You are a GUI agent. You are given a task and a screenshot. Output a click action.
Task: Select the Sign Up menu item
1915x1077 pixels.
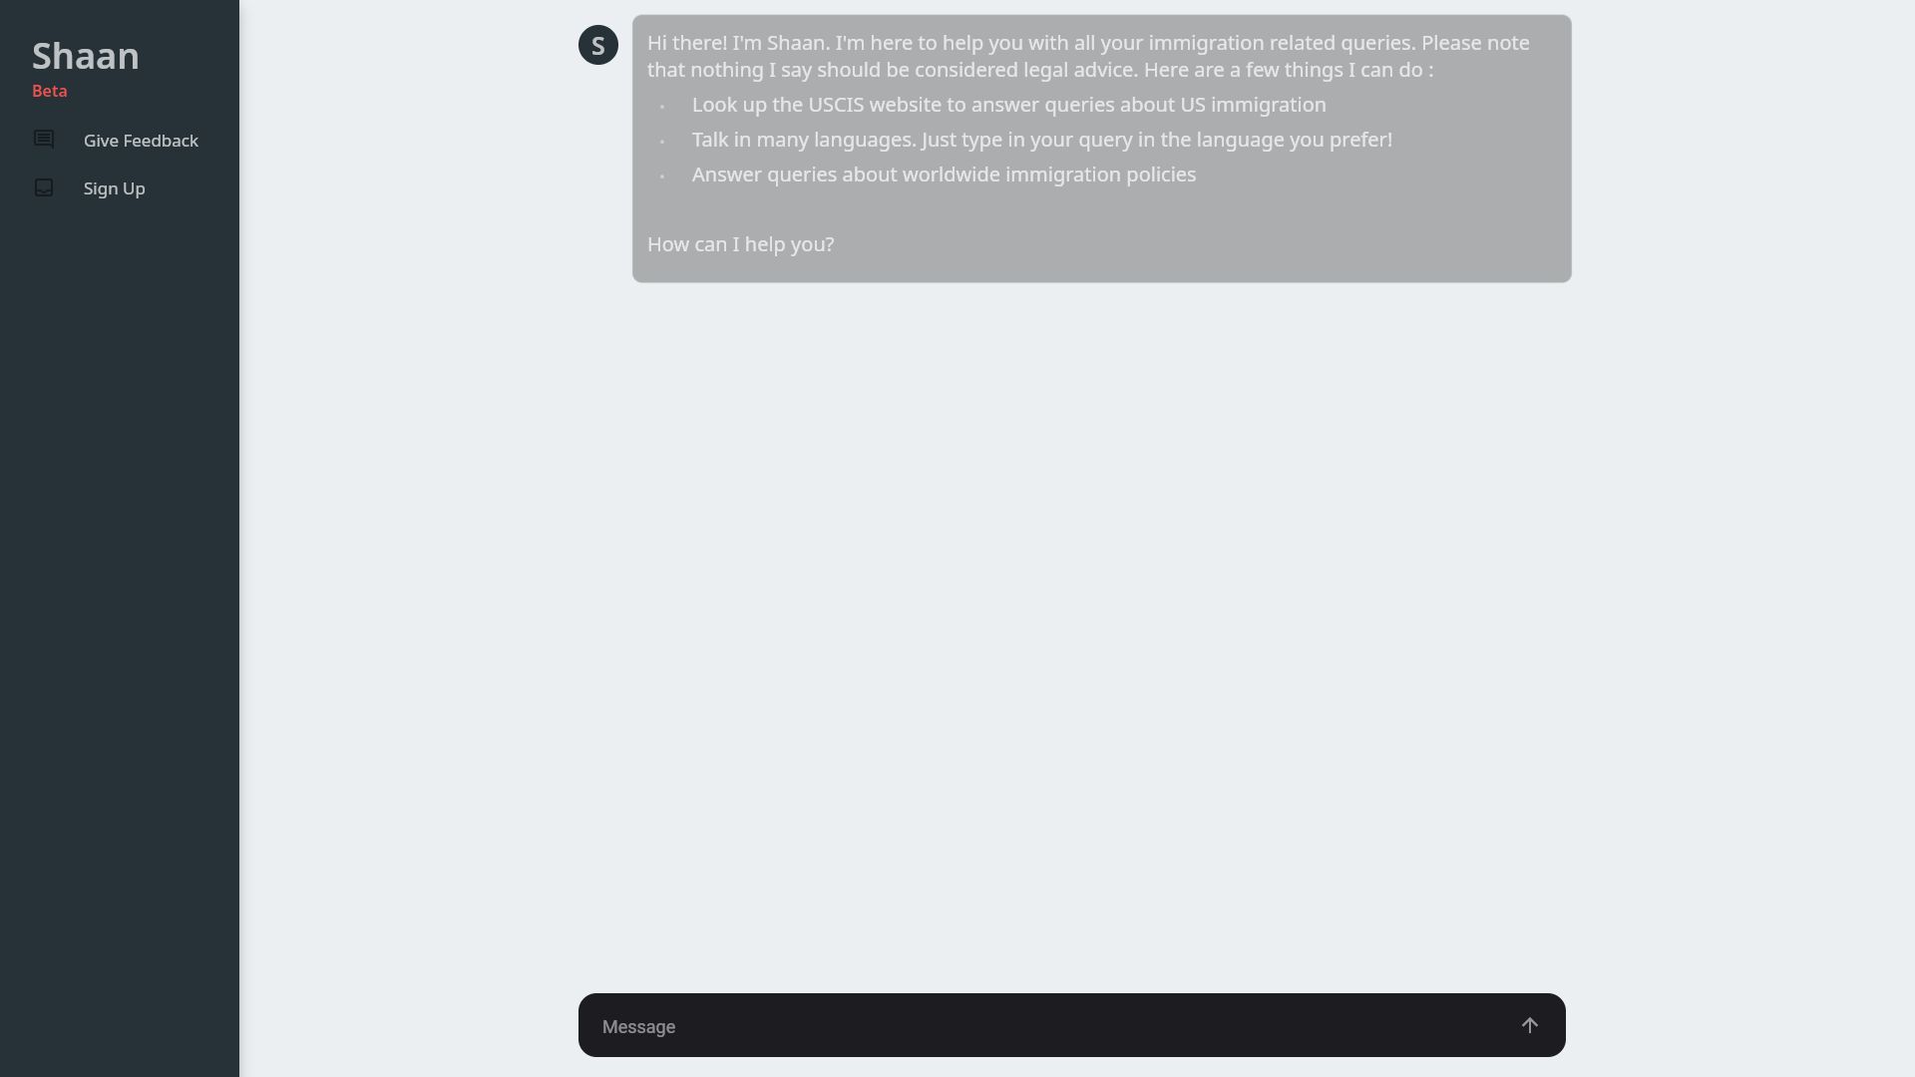pyautogui.click(x=114, y=188)
